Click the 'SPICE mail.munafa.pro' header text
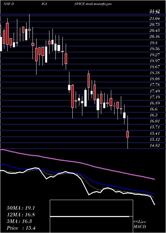166x233 pixels. point(93,4)
